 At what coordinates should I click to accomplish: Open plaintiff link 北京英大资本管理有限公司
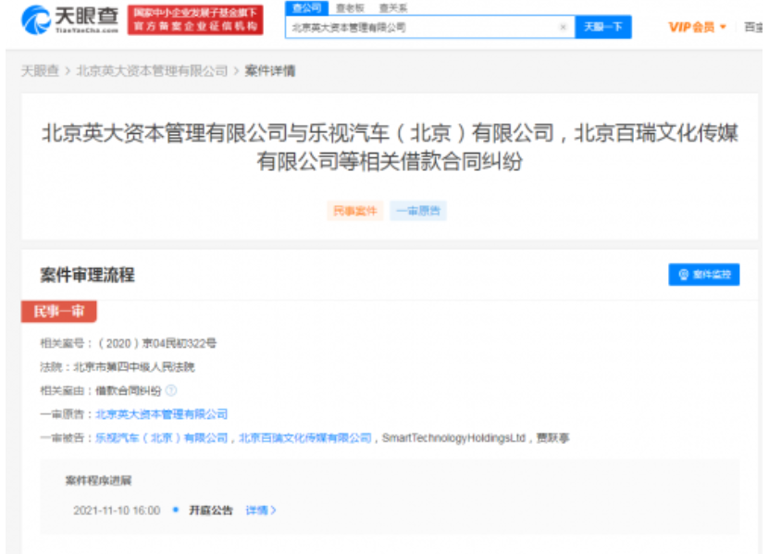(161, 414)
